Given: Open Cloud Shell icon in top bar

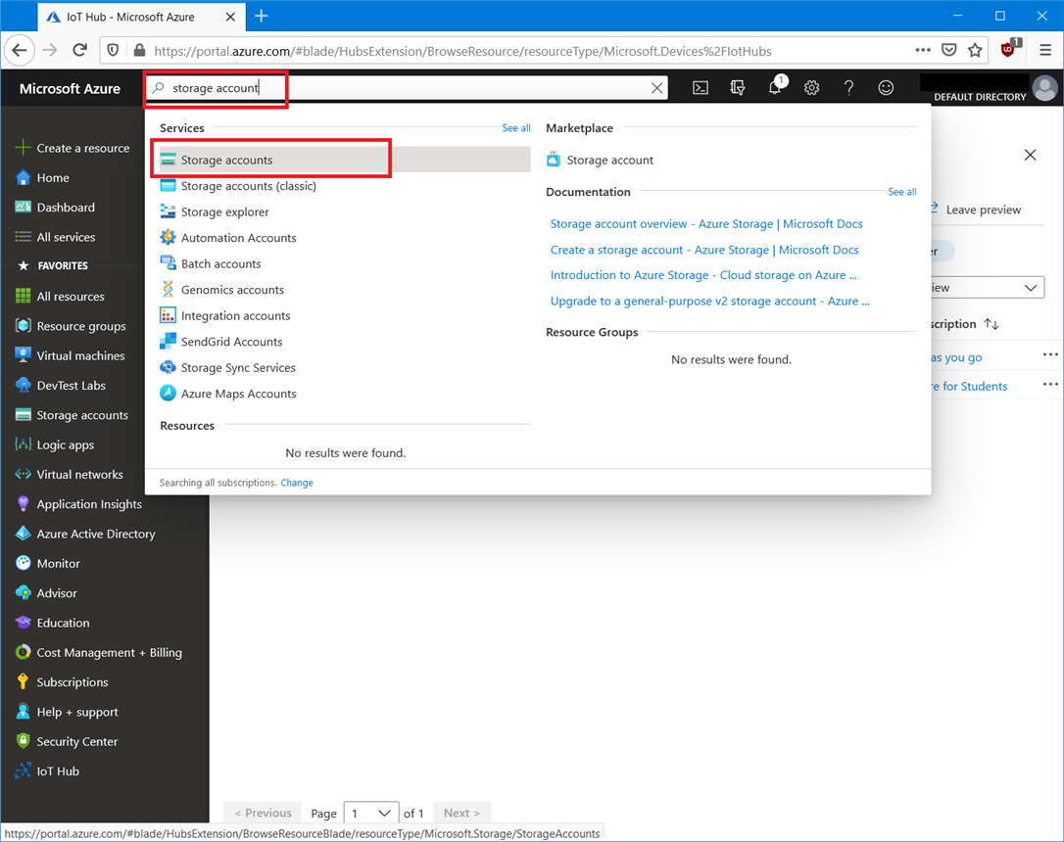Looking at the screenshot, I should (701, 88).
